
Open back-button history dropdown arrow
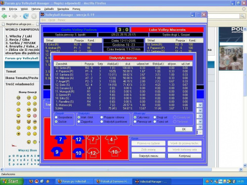point(9,16)
